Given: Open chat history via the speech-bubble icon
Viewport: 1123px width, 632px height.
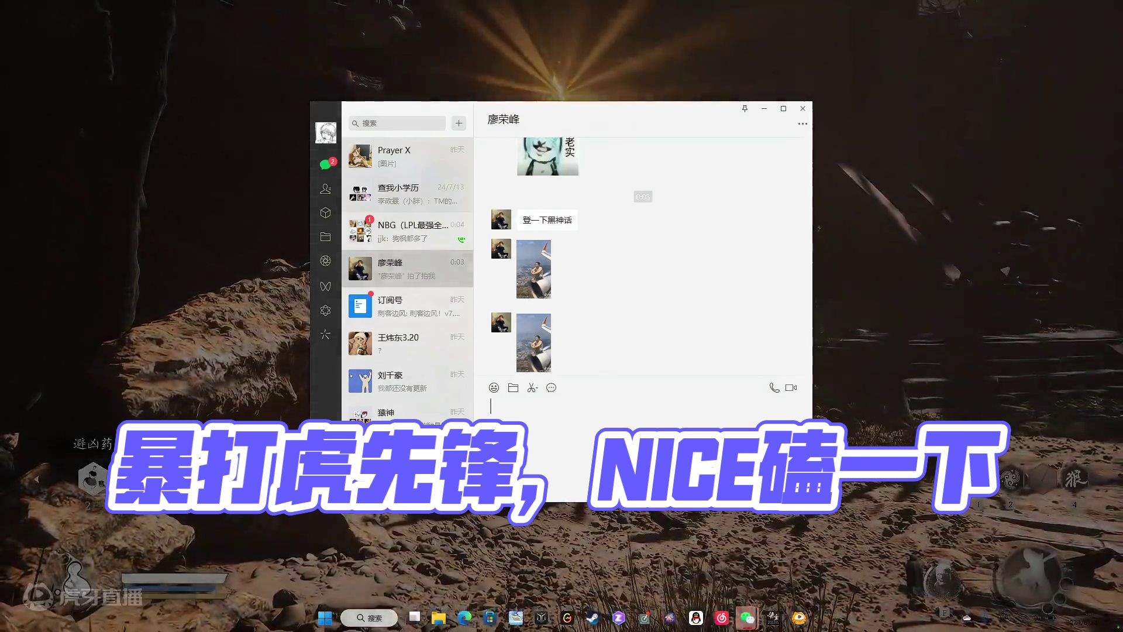Looking at the screenshot, I should click(552, 387).
